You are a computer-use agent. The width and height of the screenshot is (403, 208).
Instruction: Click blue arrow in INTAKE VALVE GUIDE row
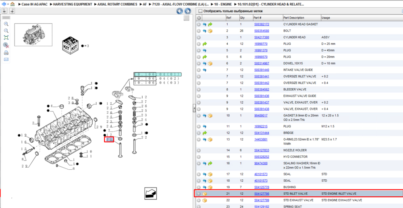point(205,70)
